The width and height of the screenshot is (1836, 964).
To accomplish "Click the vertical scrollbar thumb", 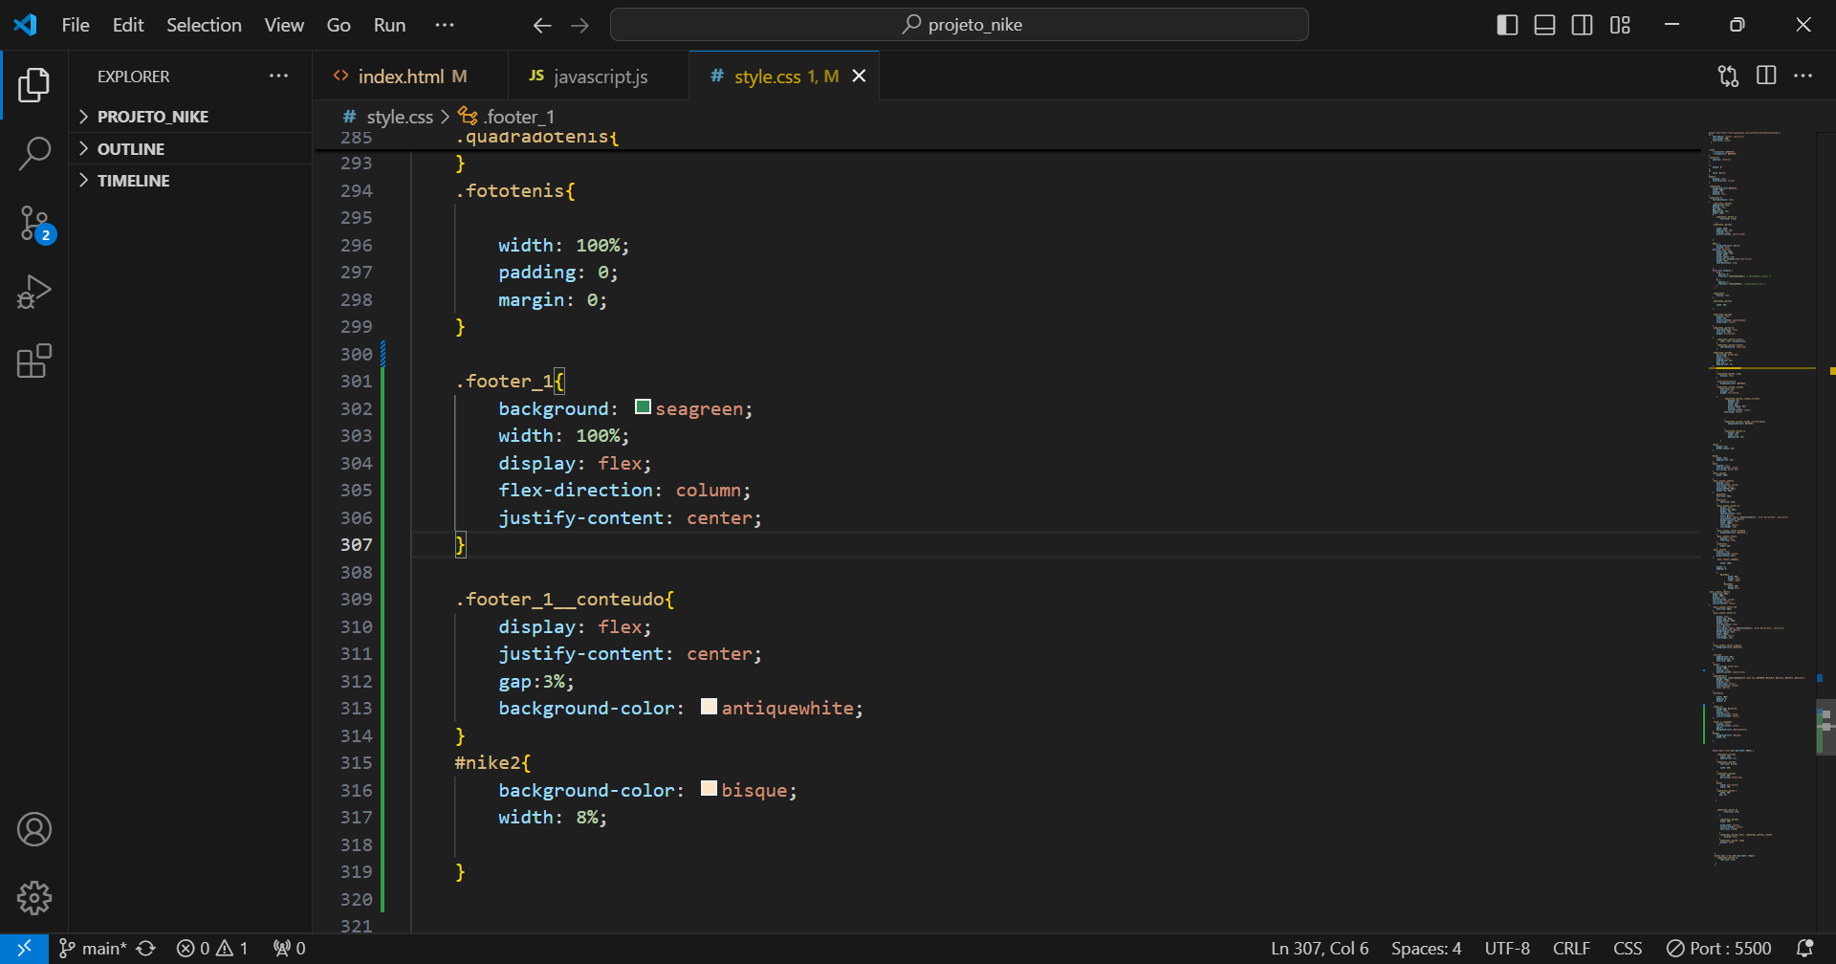I will point(1825,727).
